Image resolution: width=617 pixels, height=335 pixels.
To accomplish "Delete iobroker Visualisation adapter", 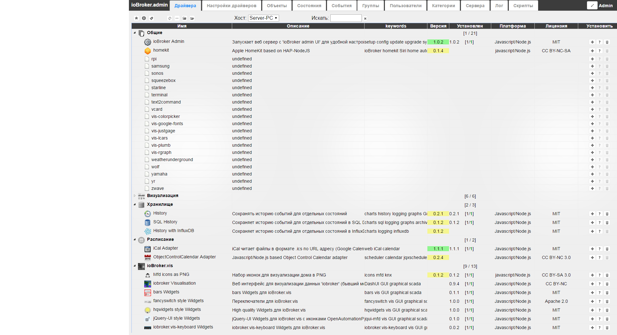I will click(x=607, y=284).
